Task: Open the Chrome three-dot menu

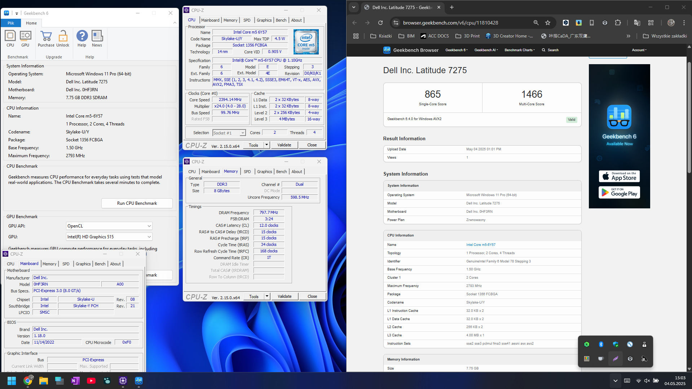Action: click(684, 23)
